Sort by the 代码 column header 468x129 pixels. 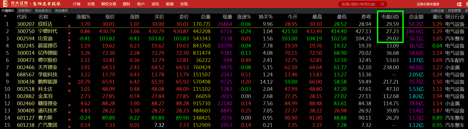click(22, 17)
